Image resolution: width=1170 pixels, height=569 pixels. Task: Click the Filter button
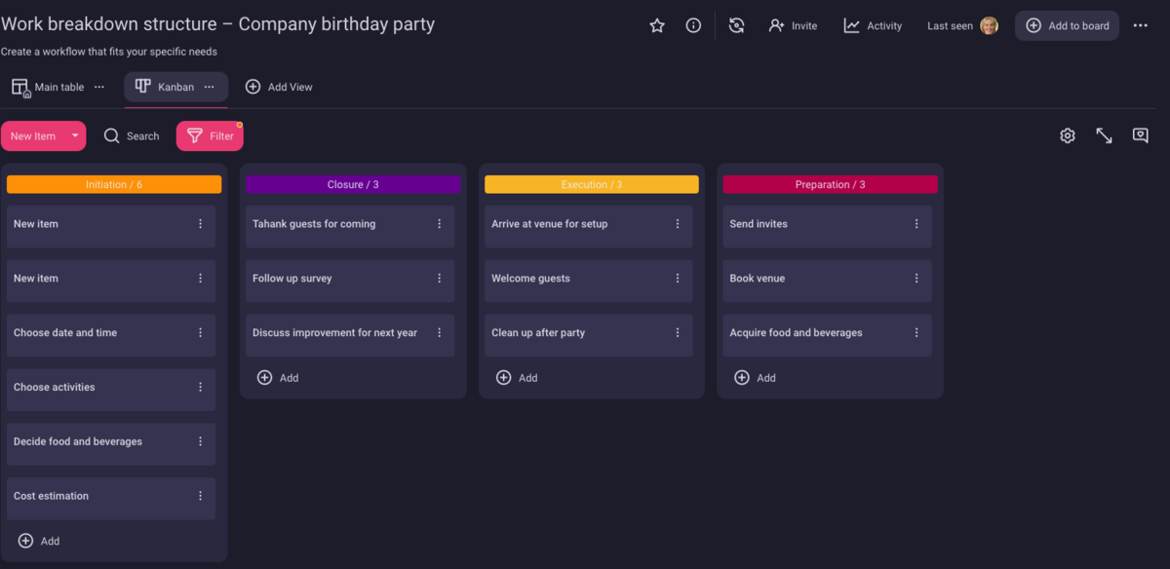(x=210, y=136)
